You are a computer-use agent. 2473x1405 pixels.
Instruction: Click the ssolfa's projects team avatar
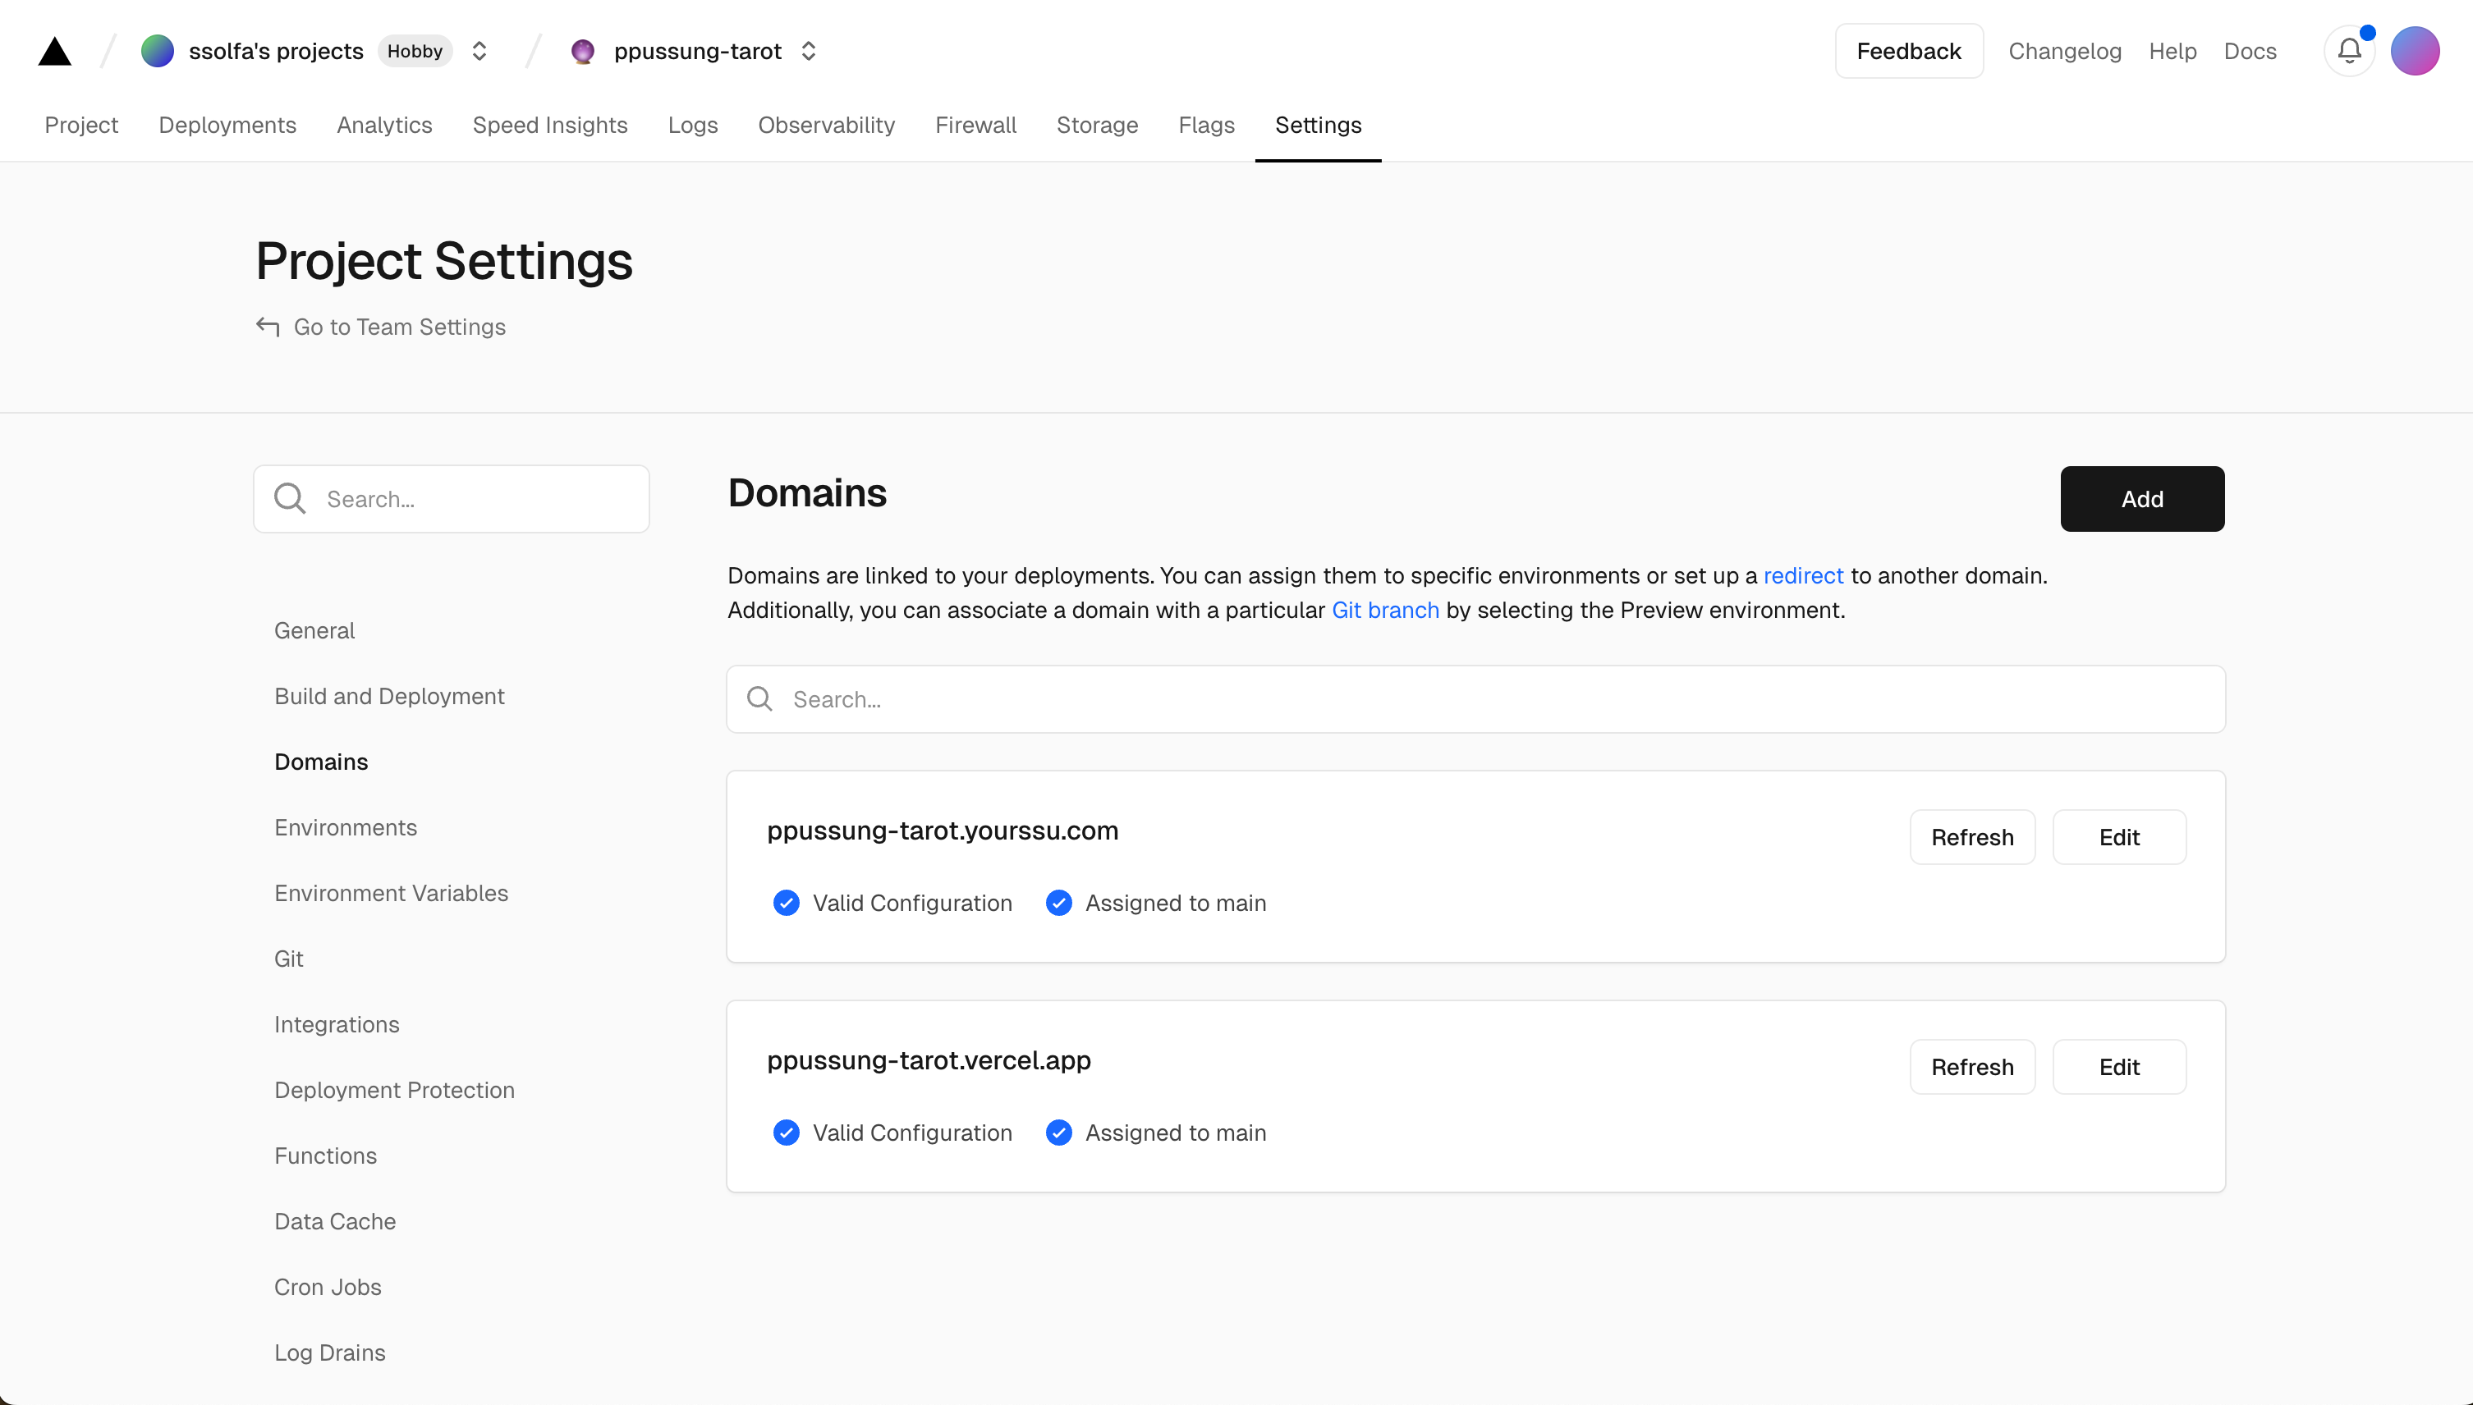158,51
